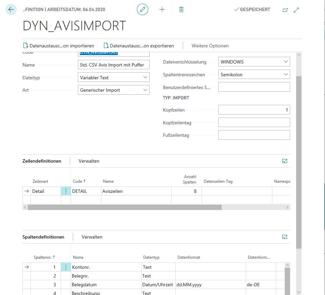Viewport: 325px width, 295px height.
Task: Open page in new window icon
Action: pyautogui.click(x=285, y=10)
